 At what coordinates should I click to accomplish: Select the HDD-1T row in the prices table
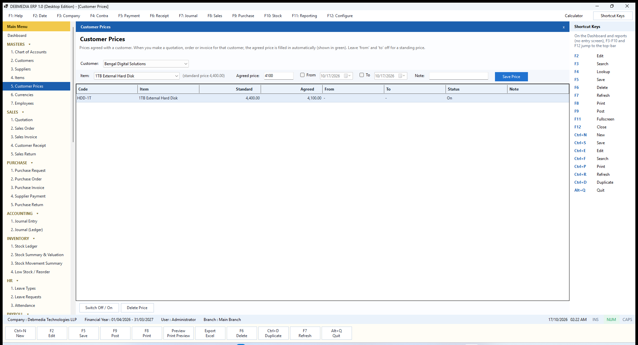[x=322, y=98]
